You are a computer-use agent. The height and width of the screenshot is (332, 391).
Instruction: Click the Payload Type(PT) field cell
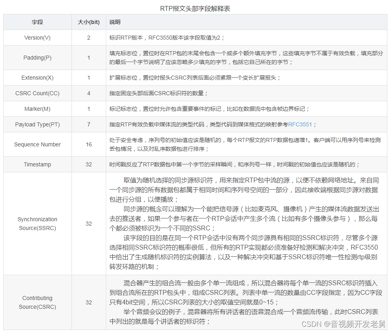[x=38, y=124]
